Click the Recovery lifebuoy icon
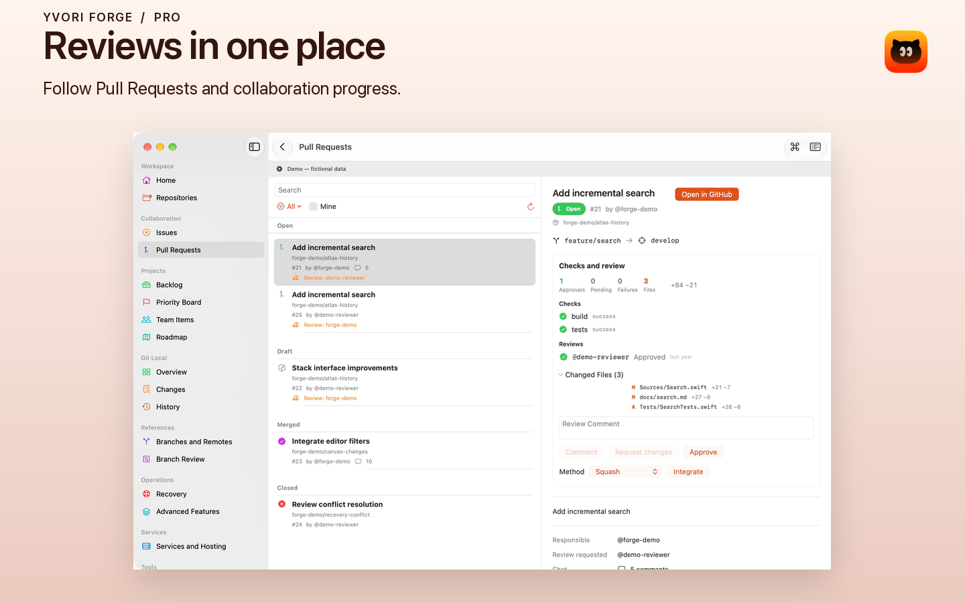This screenshot has width=965, height=603. point(147,494)
